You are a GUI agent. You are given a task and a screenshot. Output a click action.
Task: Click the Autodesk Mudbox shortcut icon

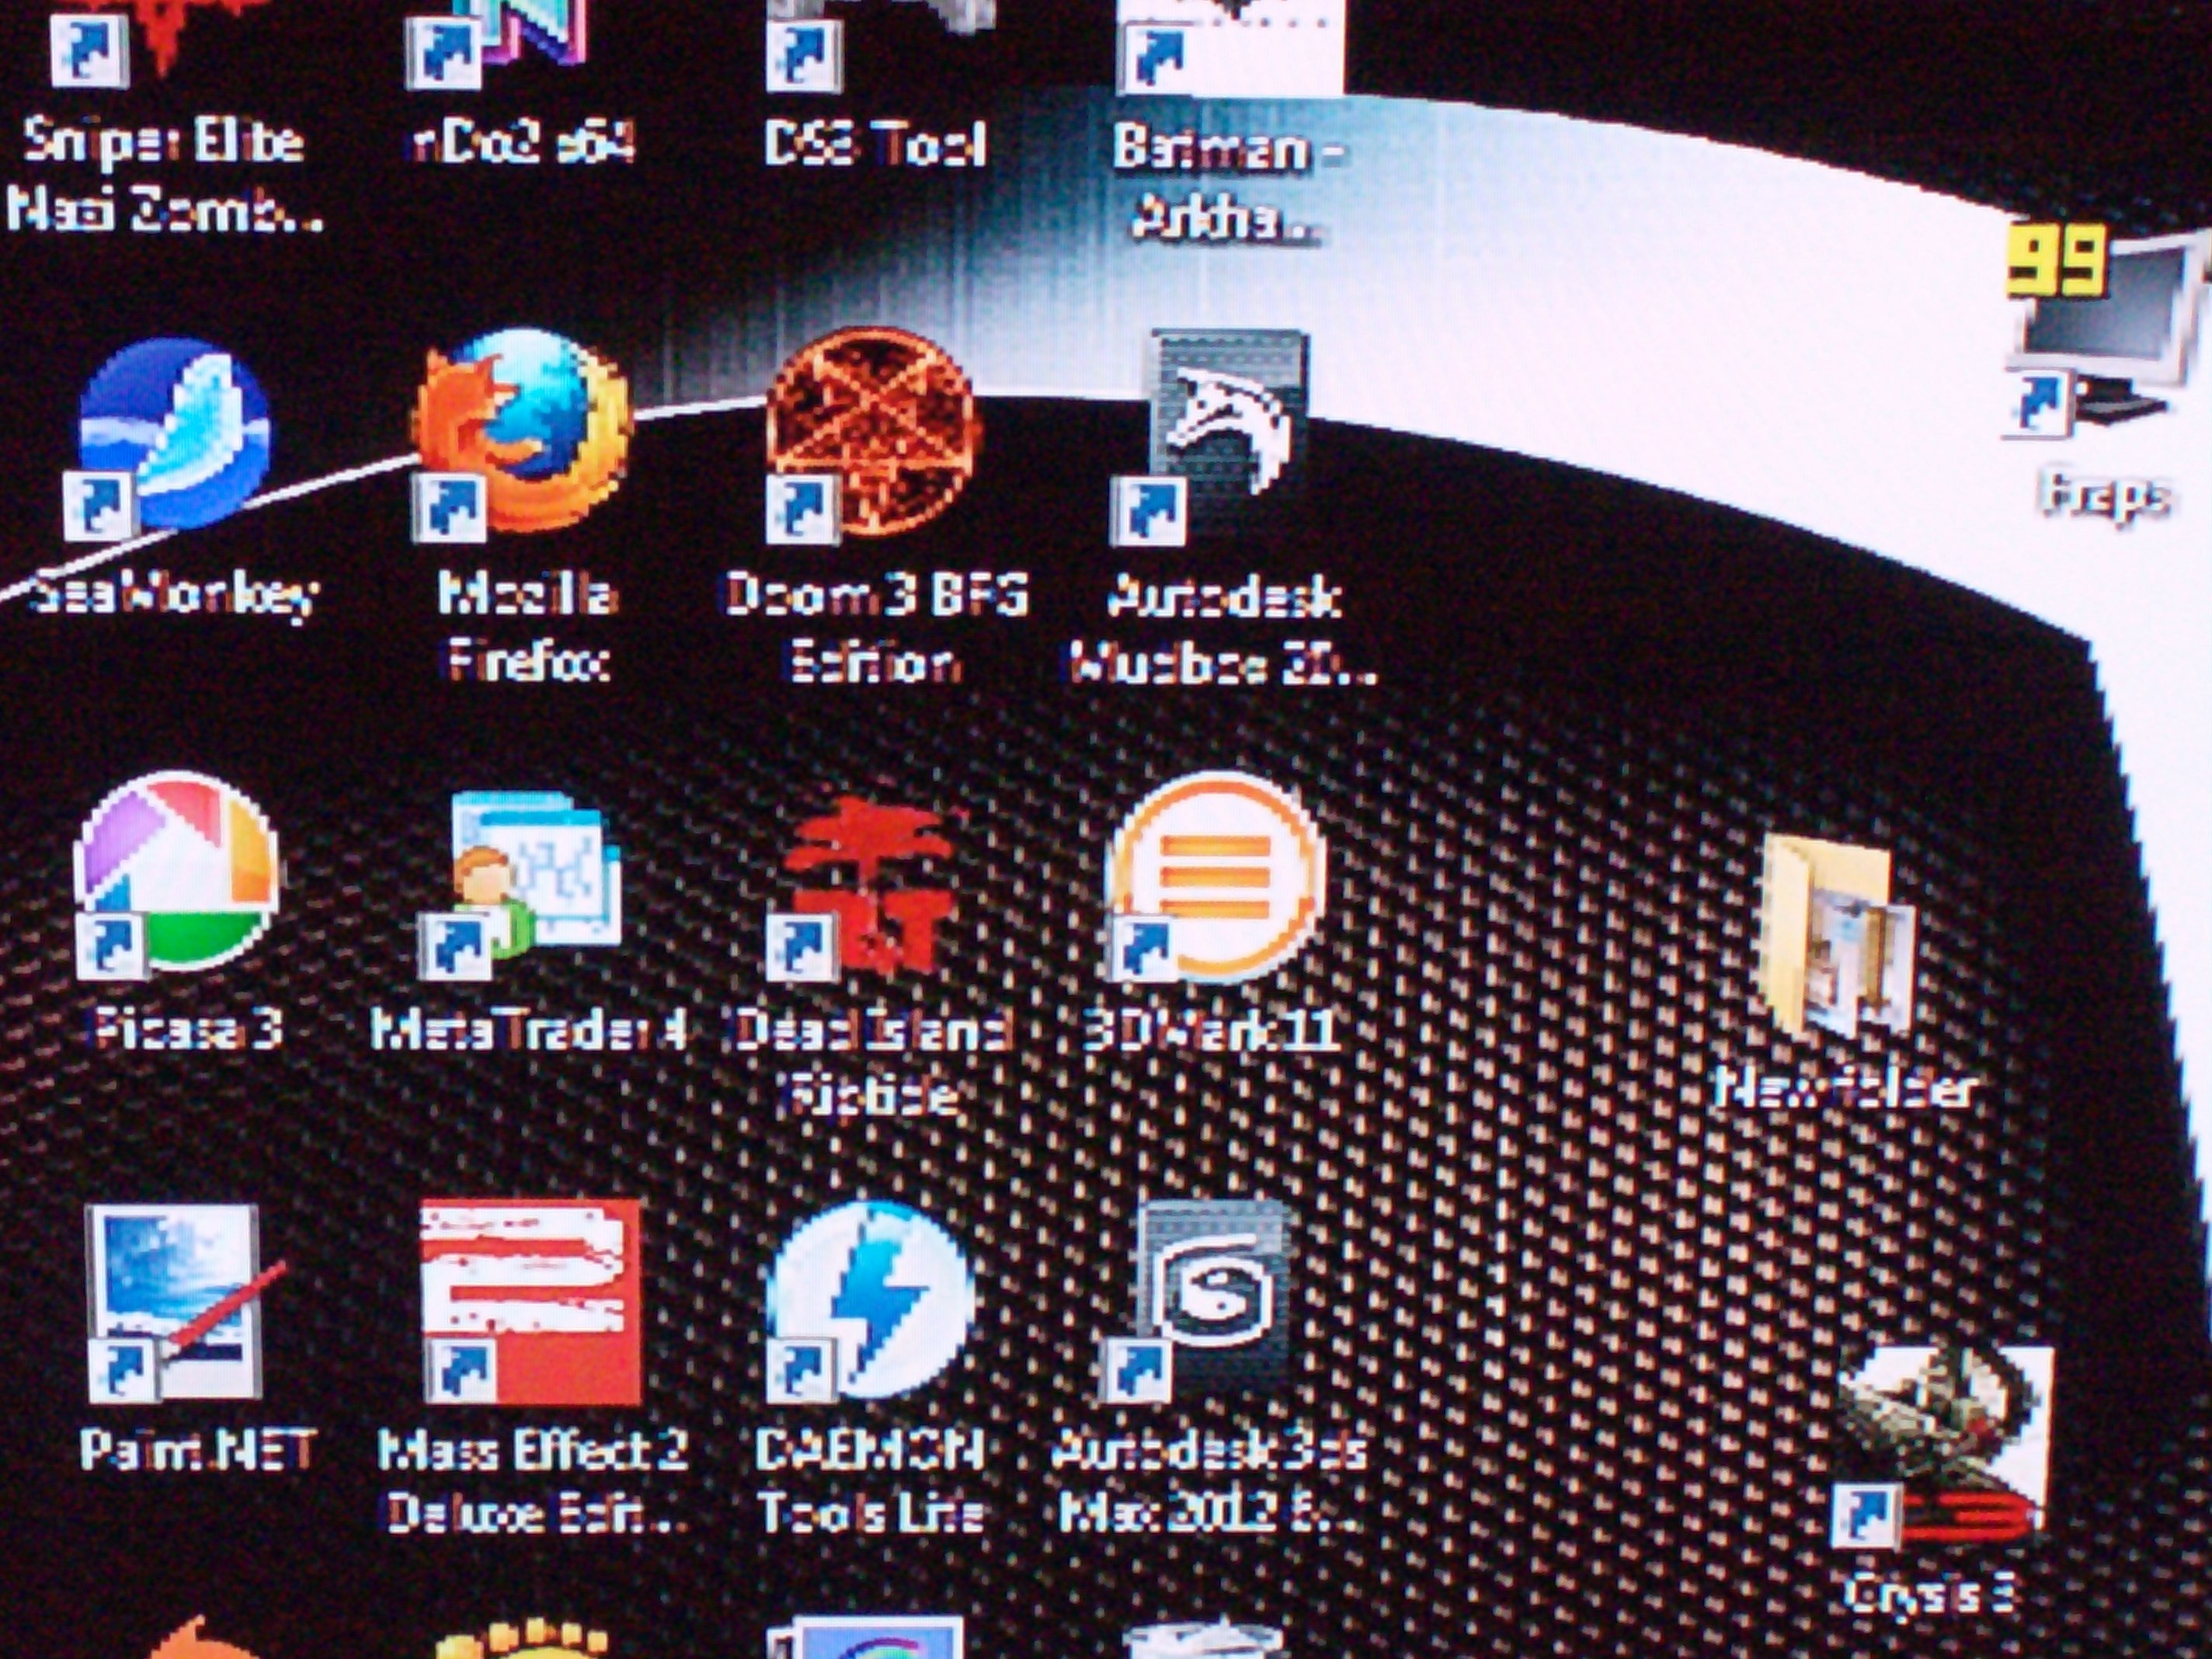[x=1212, y=436]
